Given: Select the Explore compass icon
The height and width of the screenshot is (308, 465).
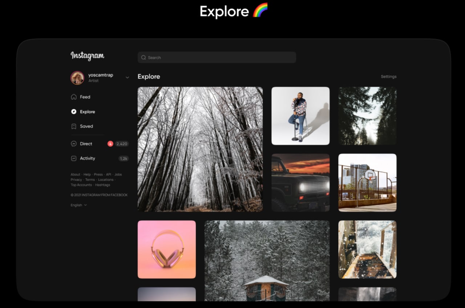Looking at the screenshot, I should tap(74, 112).
